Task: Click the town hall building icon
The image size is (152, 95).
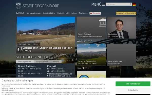Action: coord(102,23)
